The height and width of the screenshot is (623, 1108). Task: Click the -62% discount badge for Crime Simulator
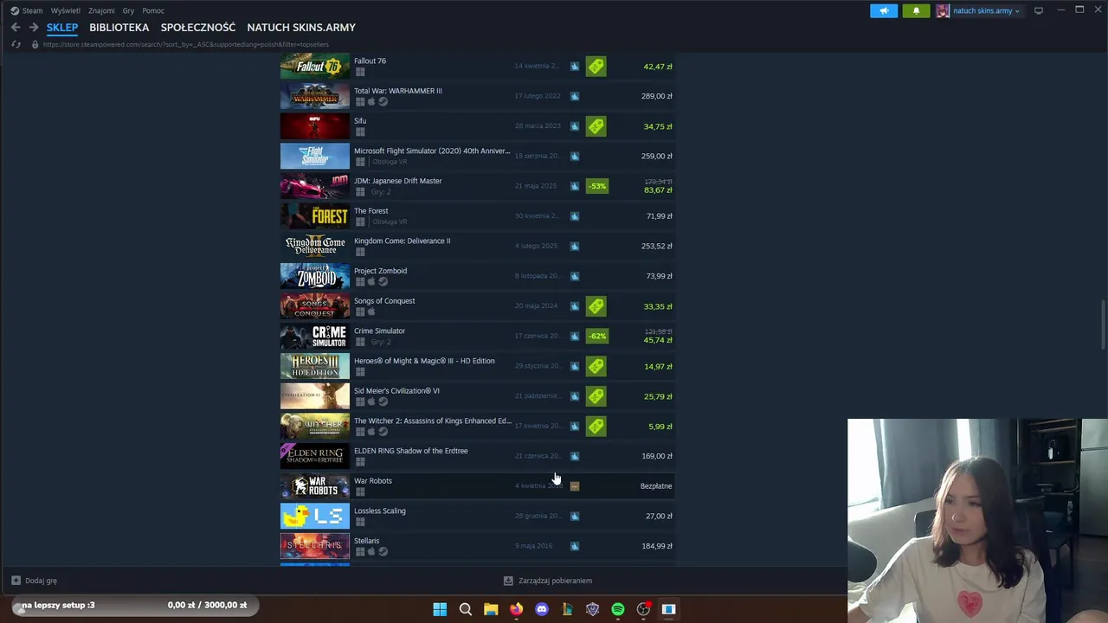596,336
